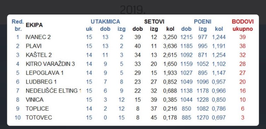Click the SETOVI column group header
The width and height of the screenshot is (266, 129).
(154, 22)
